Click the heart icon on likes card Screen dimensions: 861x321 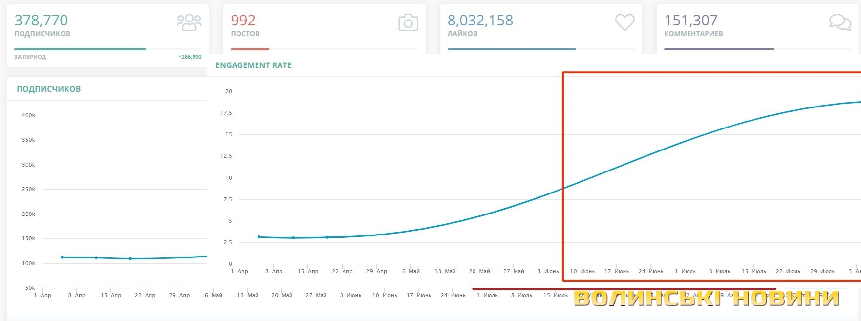624,22
